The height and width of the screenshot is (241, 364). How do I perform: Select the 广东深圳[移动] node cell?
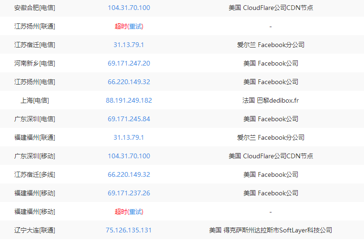pyautogui.click(x=35, y=156)
